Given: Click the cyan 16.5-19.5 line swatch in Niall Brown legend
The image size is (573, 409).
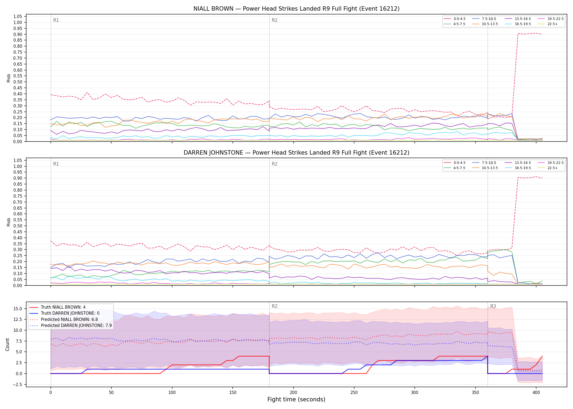Looking at the screenshot, I should [508, 24].
